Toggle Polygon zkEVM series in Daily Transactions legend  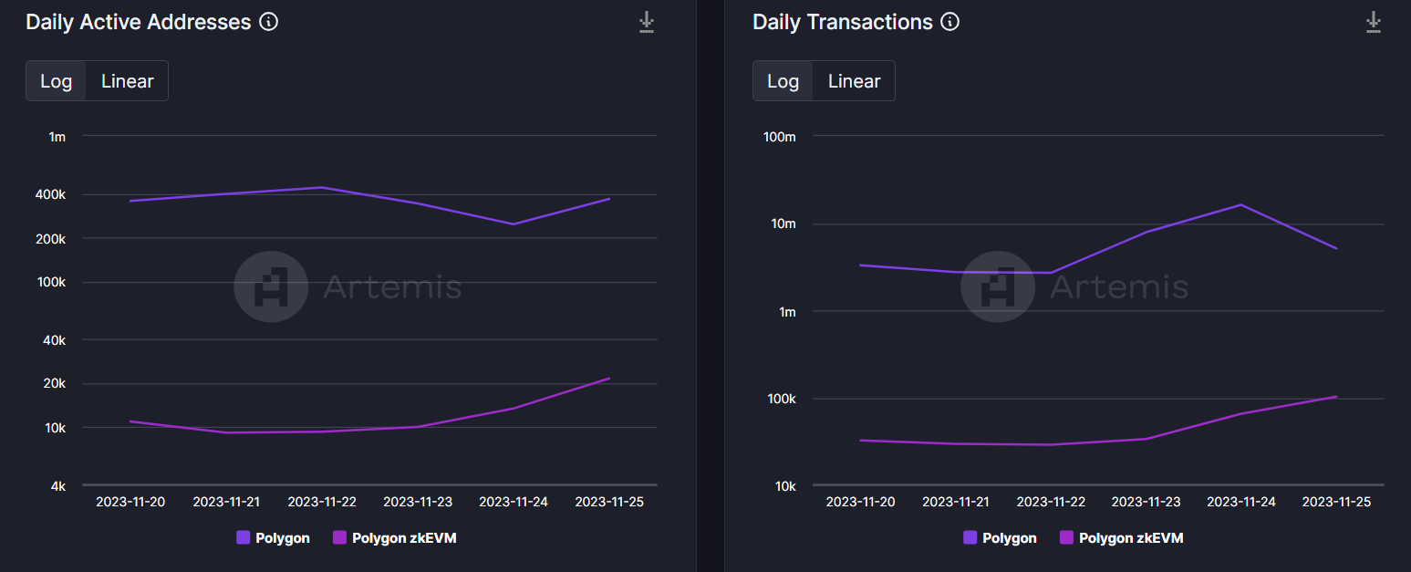click(x=1121, y=538)
